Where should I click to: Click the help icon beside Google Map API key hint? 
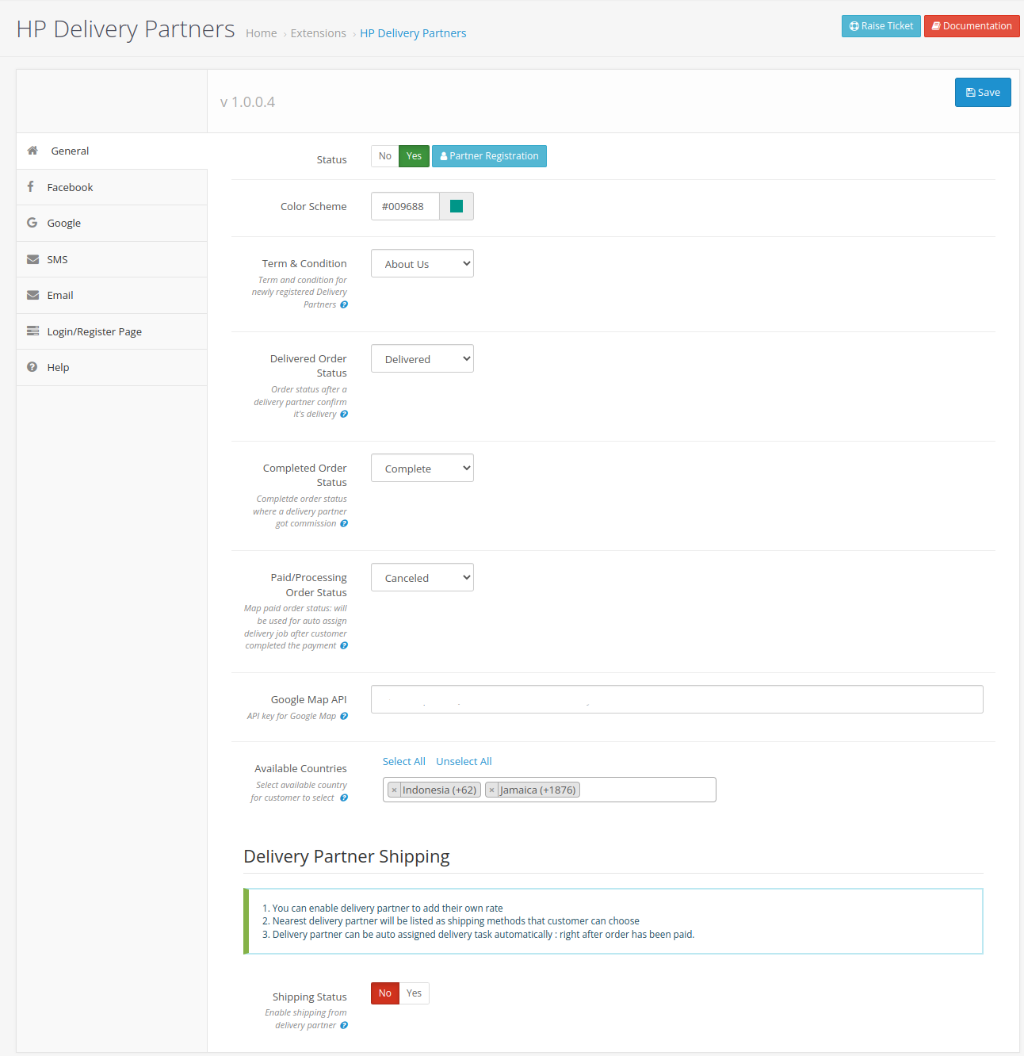coord(344,717)
